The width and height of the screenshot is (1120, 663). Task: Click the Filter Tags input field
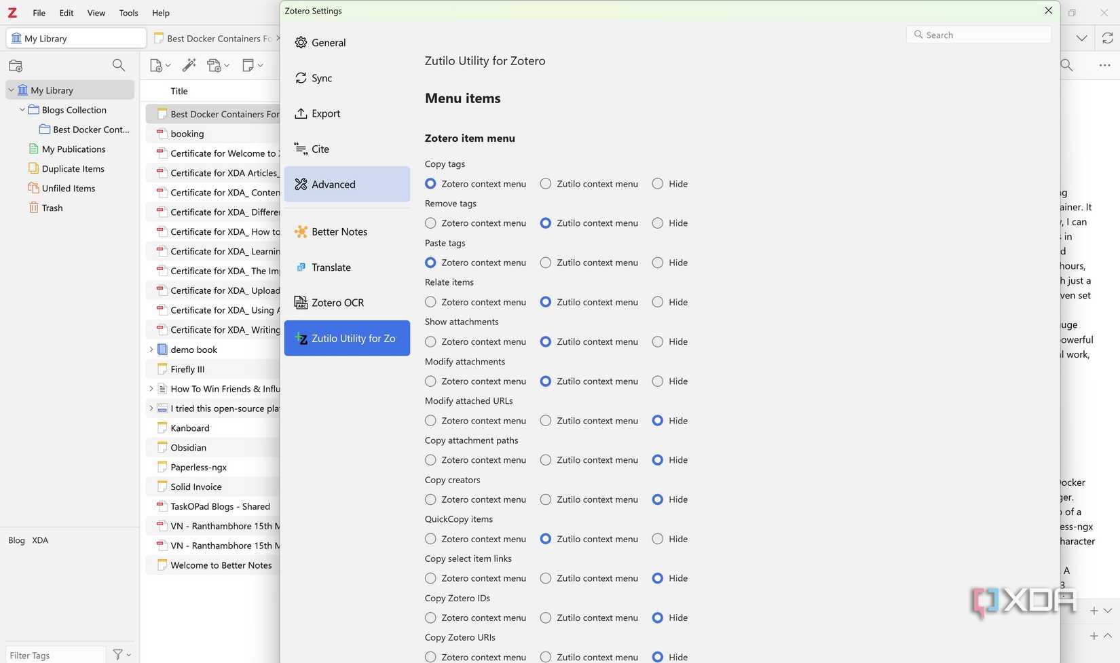tap(56, 655)
